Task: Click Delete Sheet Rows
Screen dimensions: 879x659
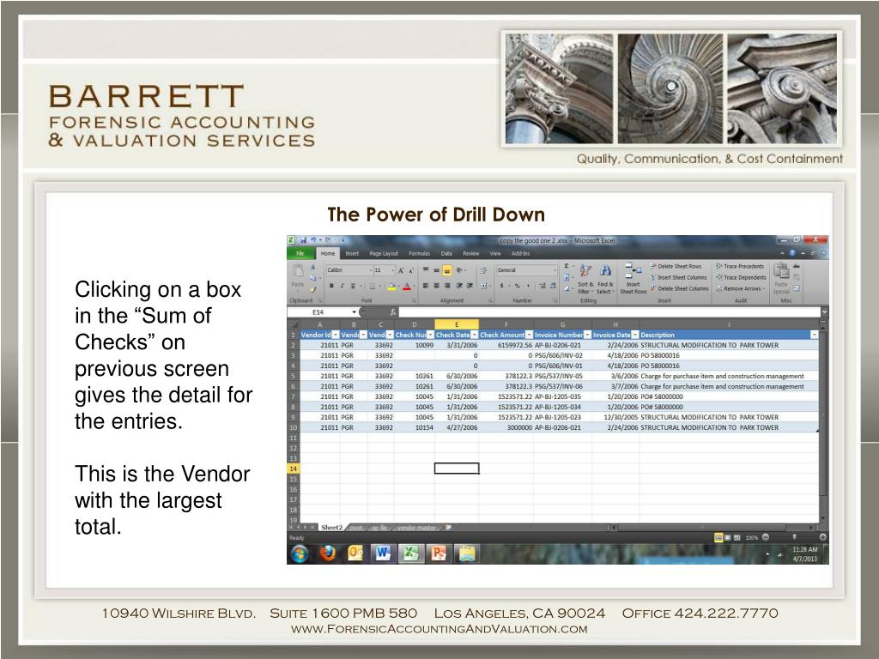Action: 676,266
